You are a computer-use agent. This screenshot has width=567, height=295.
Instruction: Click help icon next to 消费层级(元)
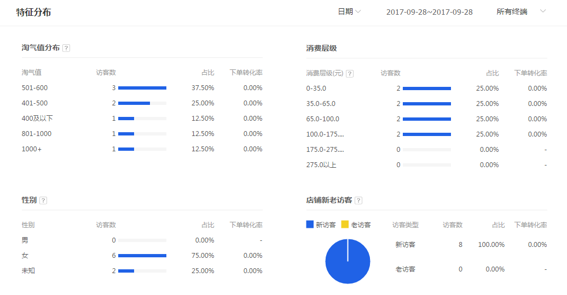click(350, 74)
